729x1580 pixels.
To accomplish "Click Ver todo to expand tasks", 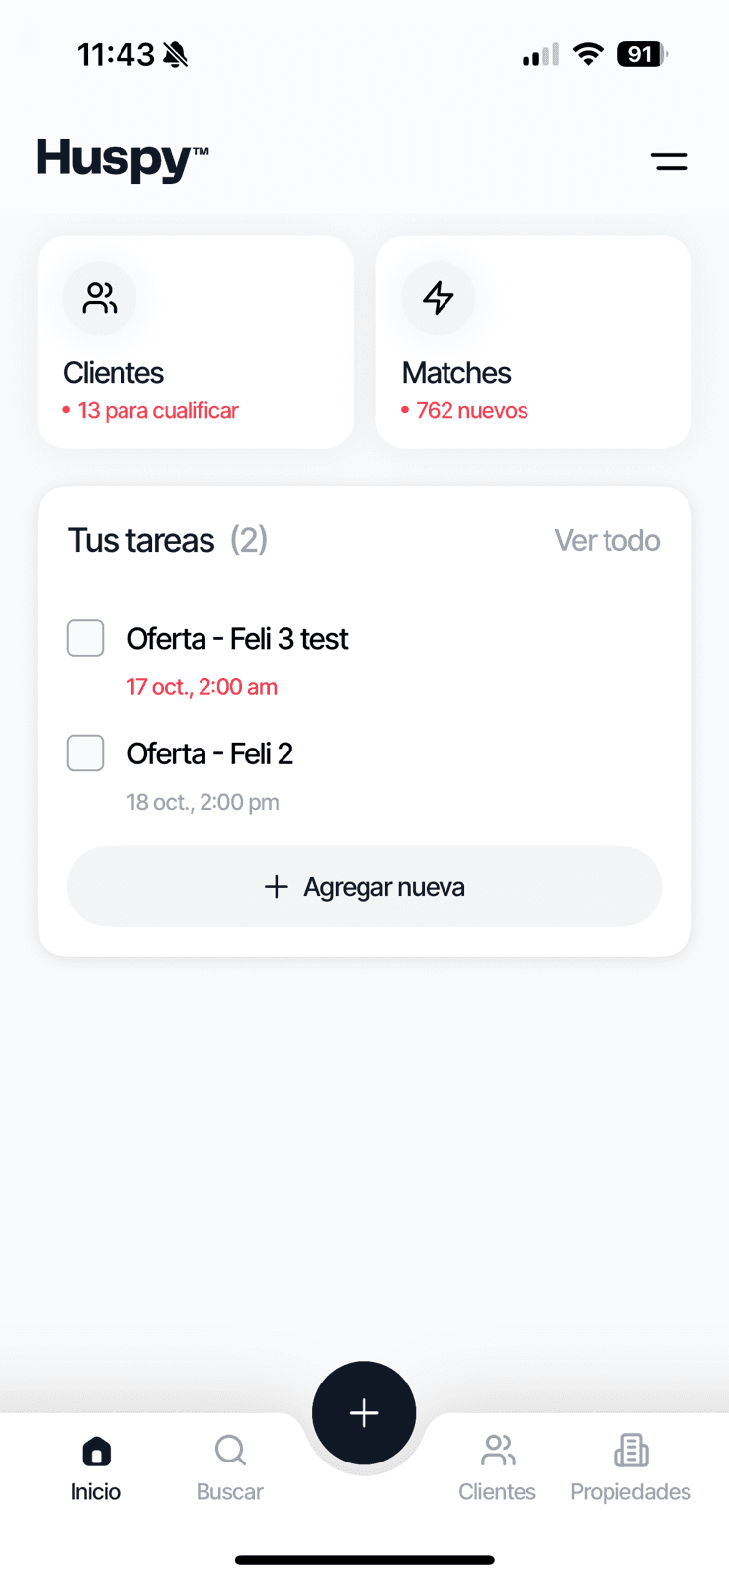I will click(607, 540).
